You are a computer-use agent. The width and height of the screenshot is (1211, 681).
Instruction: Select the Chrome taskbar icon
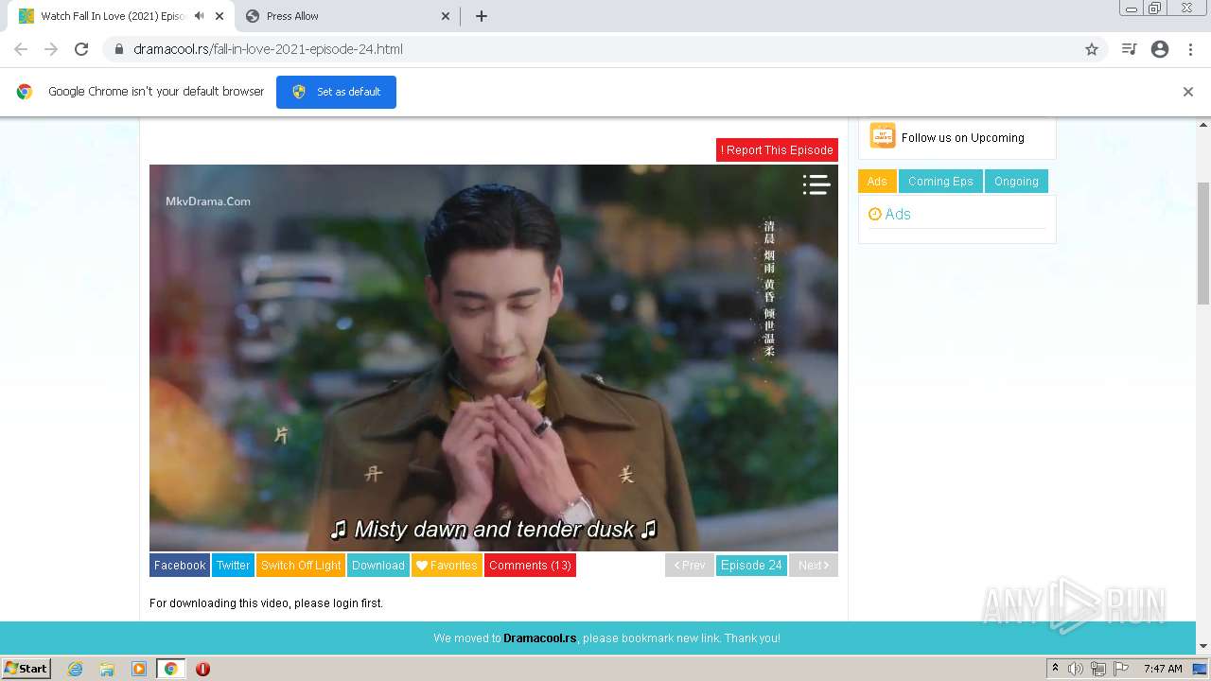tap(170, 669)
